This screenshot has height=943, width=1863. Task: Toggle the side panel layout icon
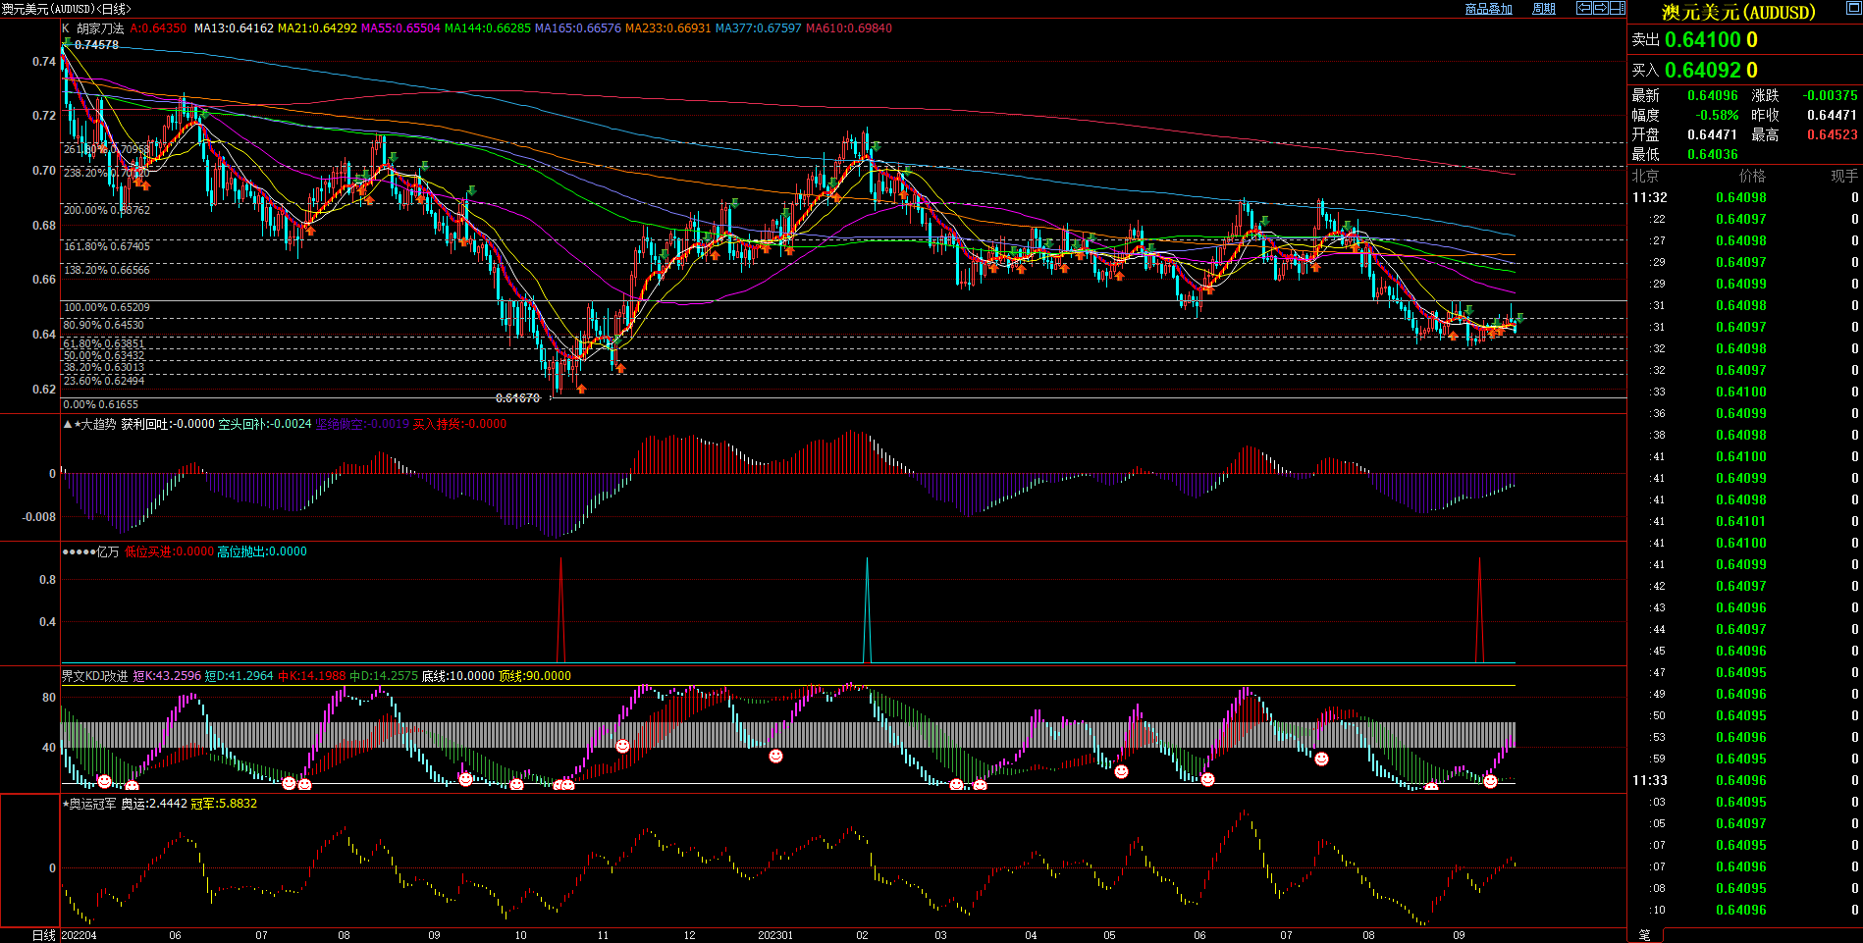pyautogui.click(x=1617, y=8)
